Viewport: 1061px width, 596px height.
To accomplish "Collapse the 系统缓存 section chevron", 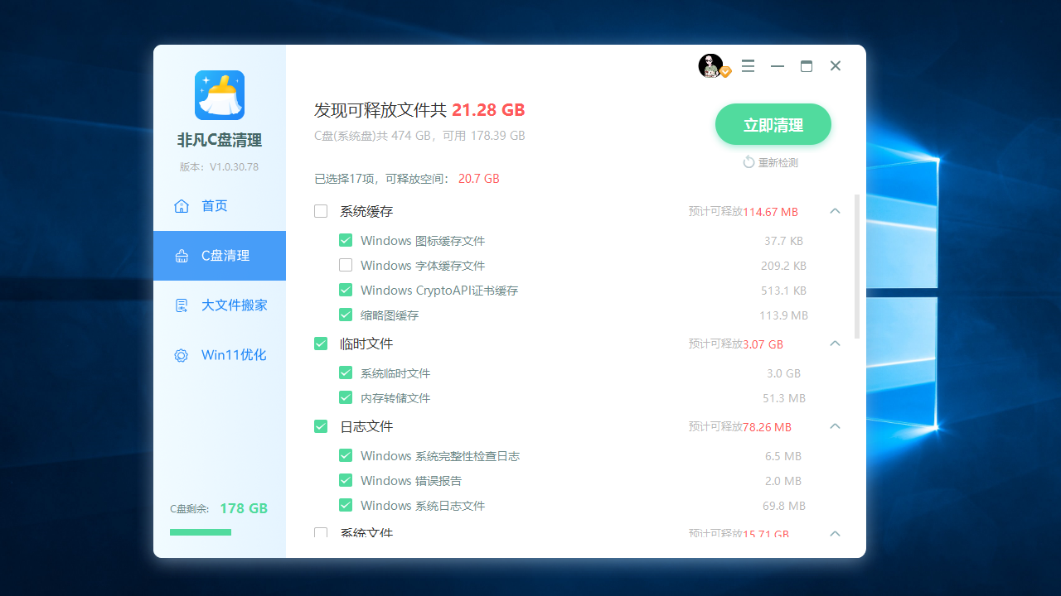I will click(835, 211).
